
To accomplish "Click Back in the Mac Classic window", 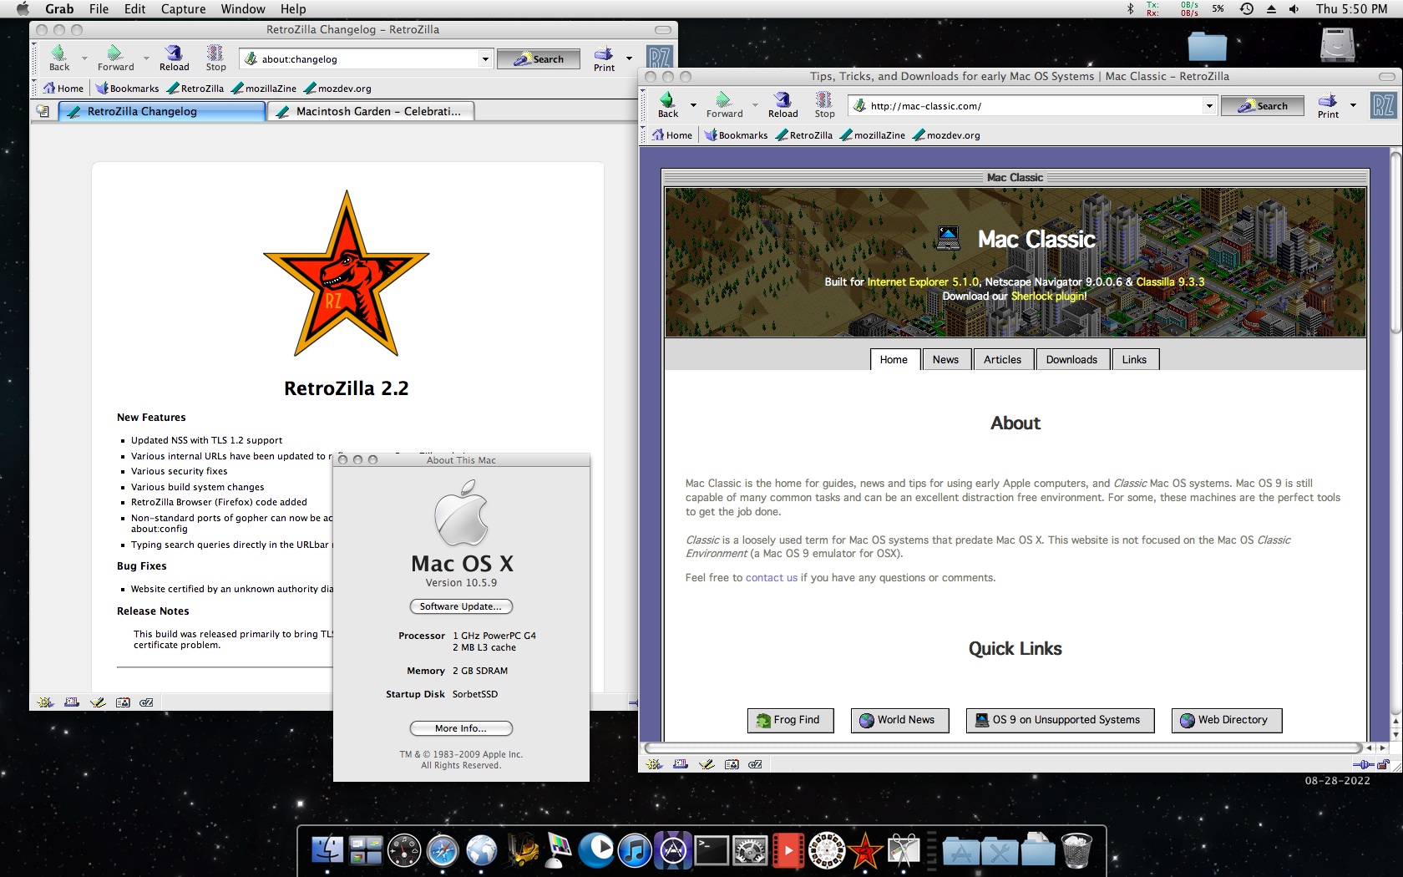I will (x=668, y=105).
